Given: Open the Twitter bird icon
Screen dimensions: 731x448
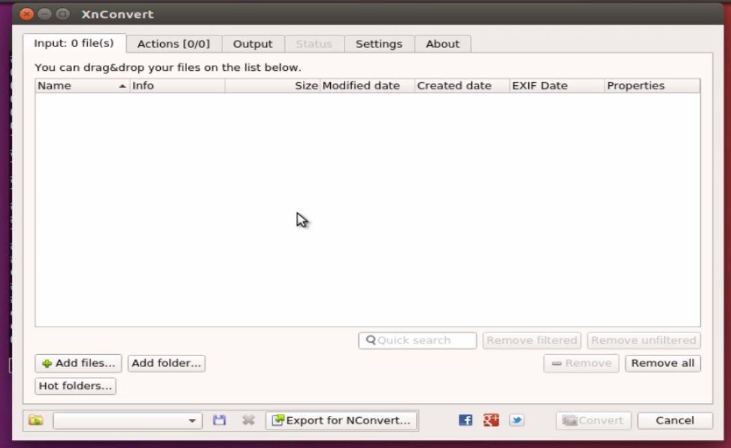Looking at the screenshot, I should click(516, 420).
